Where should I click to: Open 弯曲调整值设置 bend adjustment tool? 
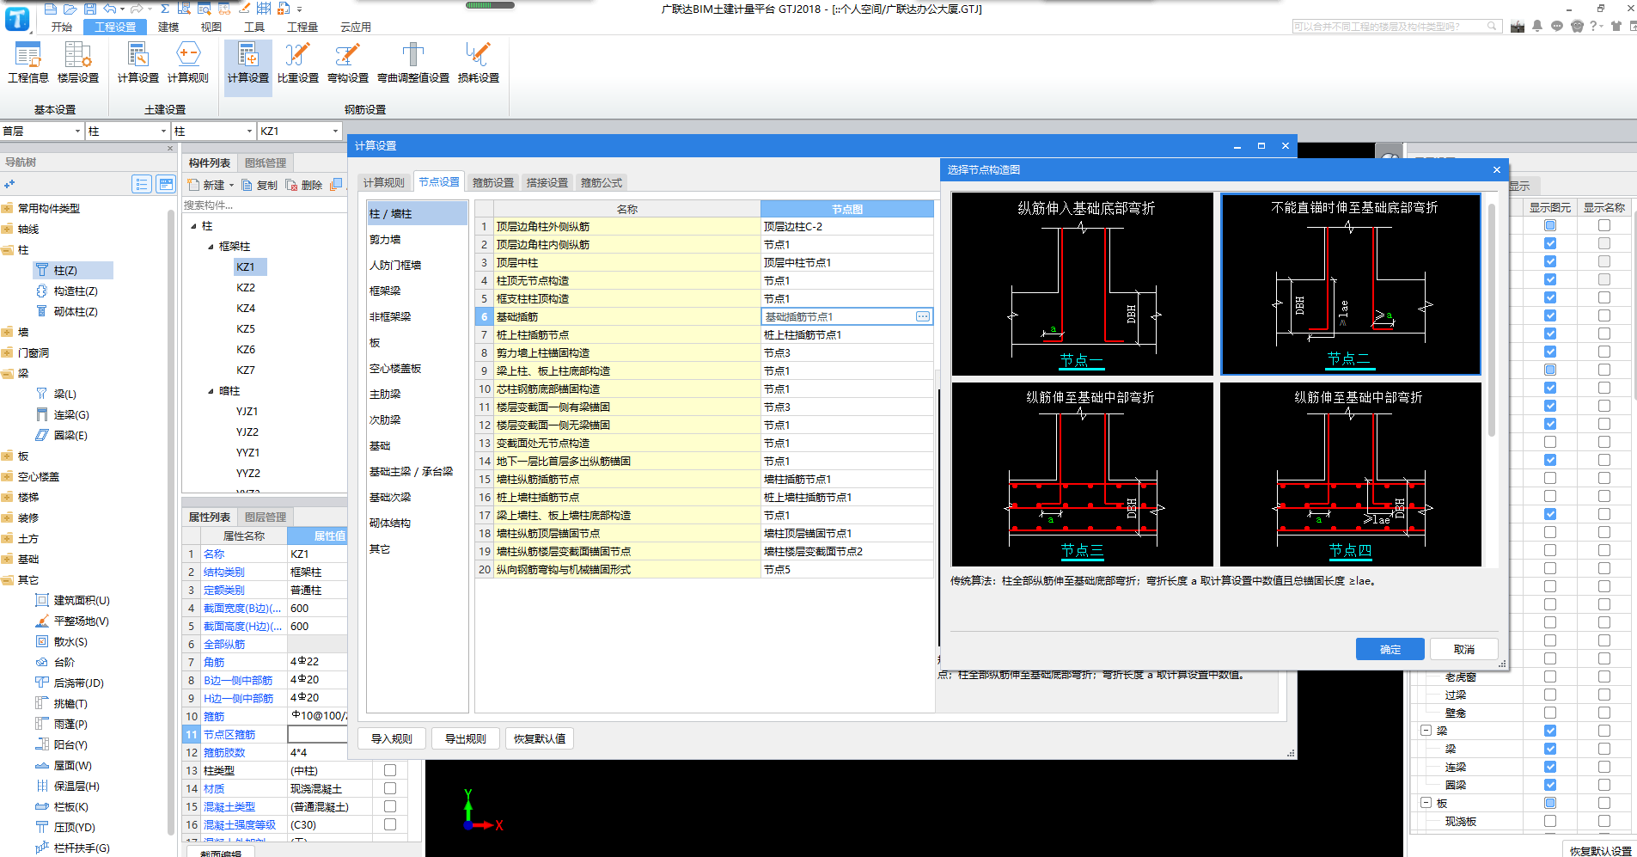(413, 62)
